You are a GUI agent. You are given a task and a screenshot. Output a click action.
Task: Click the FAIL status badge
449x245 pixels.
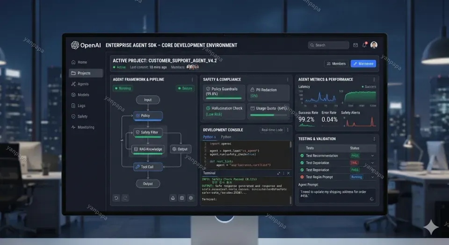[x=354, y=163]
